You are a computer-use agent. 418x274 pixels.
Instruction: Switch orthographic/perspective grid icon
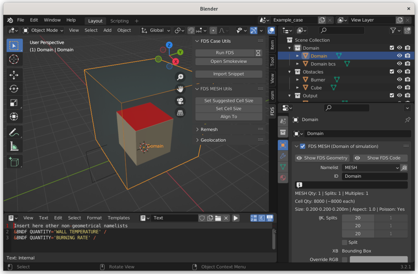180,113
